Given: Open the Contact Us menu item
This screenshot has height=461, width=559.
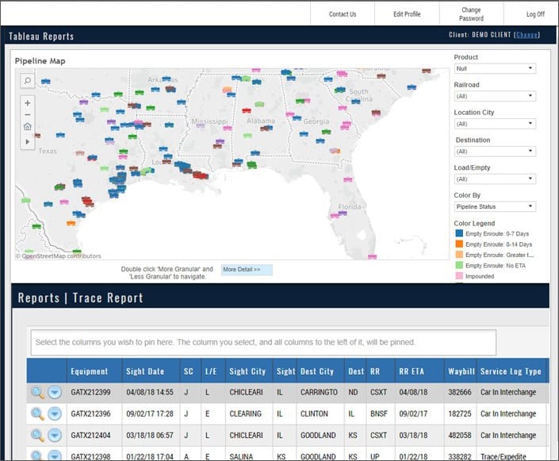Looking at the screenshot, I should 343,14.
